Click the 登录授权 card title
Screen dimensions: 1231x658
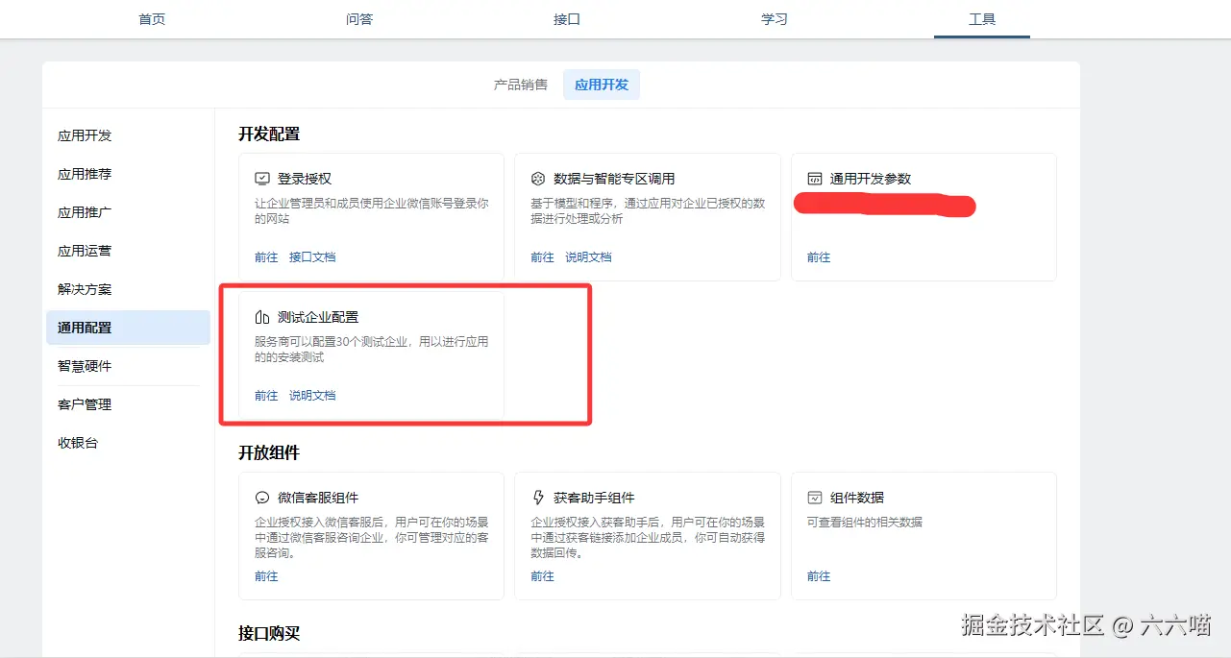coord(305,179)
